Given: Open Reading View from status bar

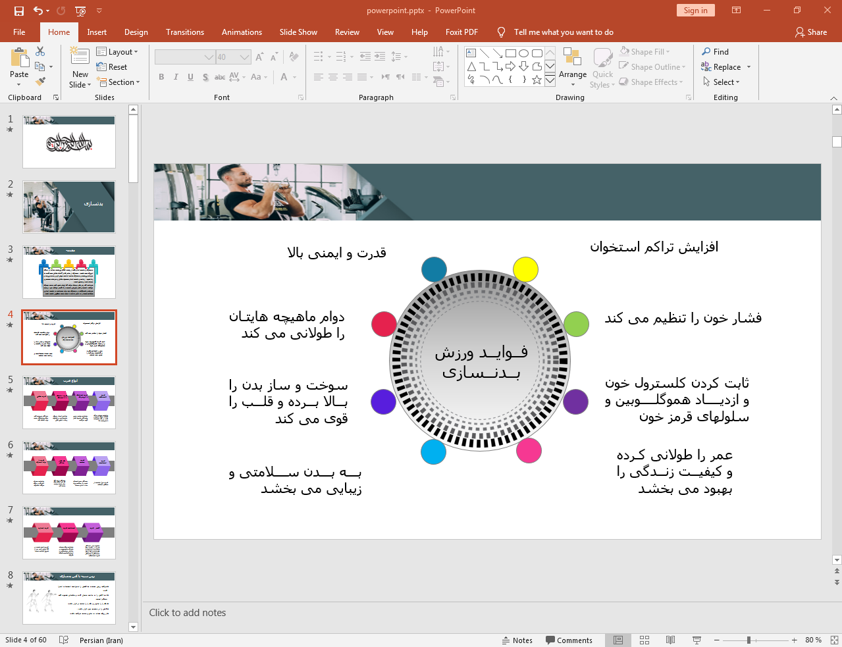Looking at the screenshot, I should pyautogui.click(x=670, y=640).
